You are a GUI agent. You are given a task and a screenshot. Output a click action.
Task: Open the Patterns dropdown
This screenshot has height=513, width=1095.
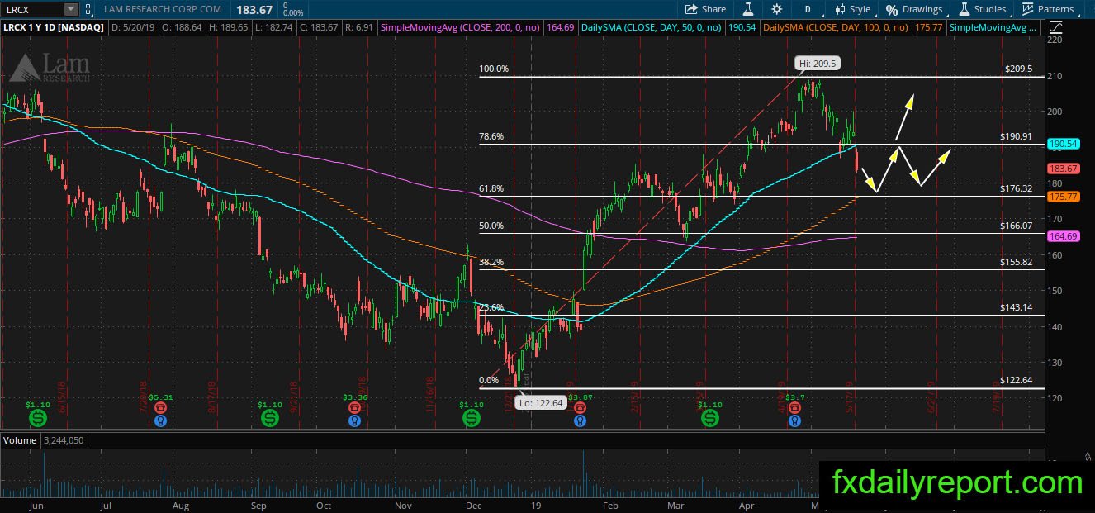[x=1049, y=9]
